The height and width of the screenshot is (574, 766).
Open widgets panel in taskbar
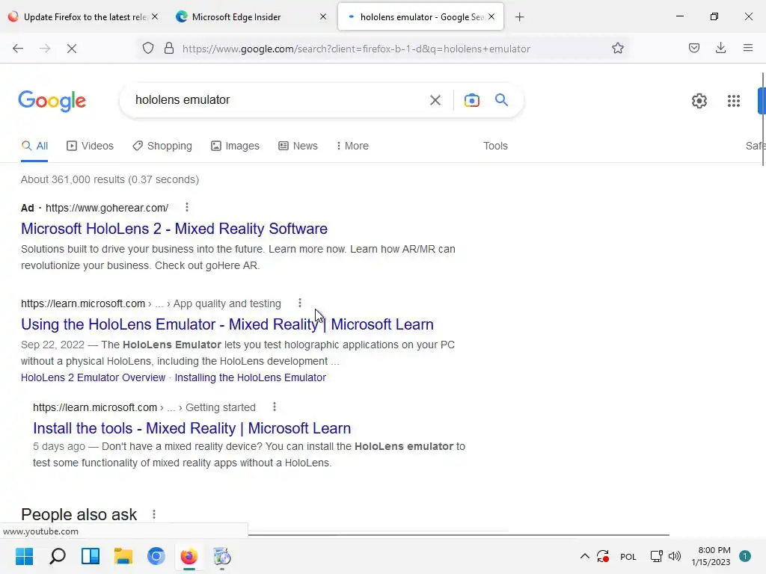(x=91, y=556)
